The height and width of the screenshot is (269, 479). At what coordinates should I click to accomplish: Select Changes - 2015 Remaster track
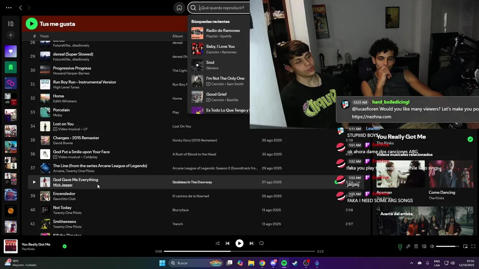[76, 138]
